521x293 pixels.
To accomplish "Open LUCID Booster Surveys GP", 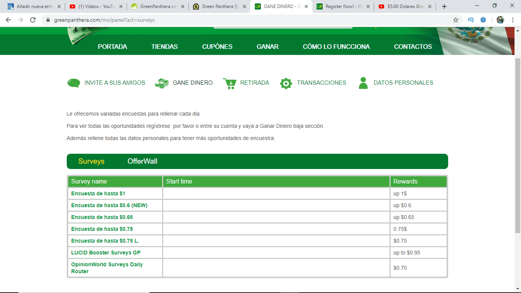I will [x=106, y=253].
